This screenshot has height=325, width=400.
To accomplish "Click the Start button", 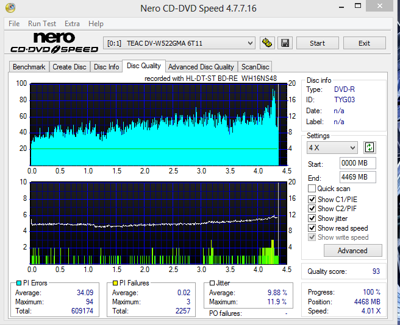I will [317, 43].
